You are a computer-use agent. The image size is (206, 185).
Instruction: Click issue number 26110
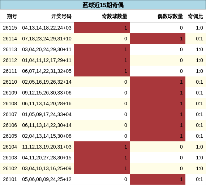click(x=10, y=82)
